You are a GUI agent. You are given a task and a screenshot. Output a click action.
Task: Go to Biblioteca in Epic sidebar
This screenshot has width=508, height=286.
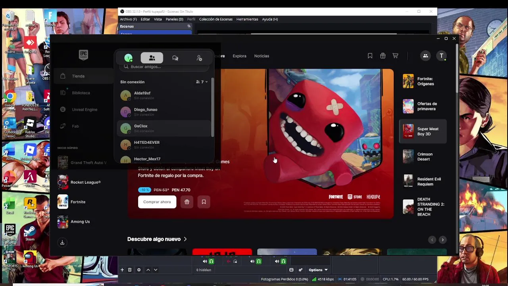(x=83, y=93)
